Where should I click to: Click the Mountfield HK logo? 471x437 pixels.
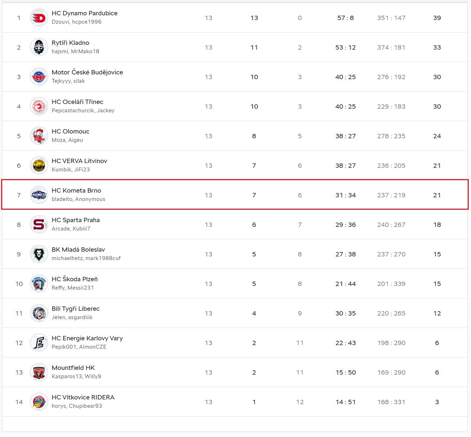[x=39, y=372]
